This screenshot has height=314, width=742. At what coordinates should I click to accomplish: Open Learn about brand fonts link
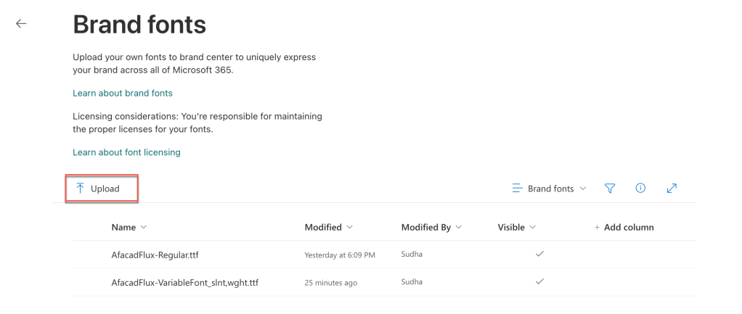click(123, 93)
